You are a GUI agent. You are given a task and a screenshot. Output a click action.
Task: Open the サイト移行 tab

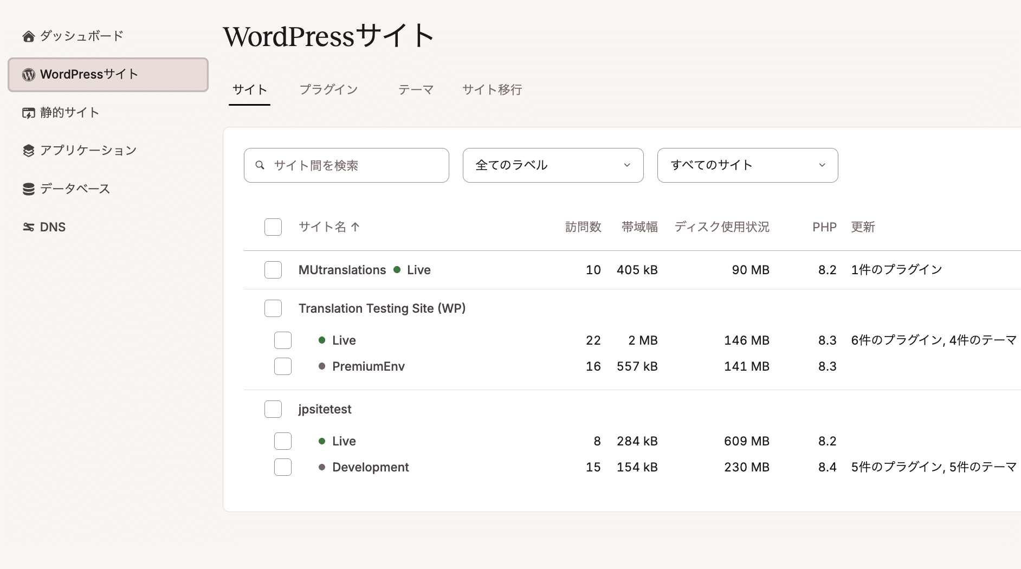click(491, 89)
